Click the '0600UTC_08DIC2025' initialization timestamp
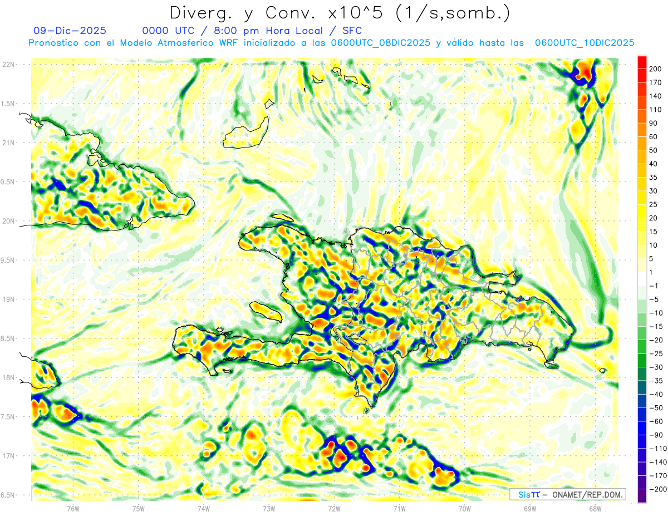The width and height of the screenshot is (668, 516). tap(380, 43)
